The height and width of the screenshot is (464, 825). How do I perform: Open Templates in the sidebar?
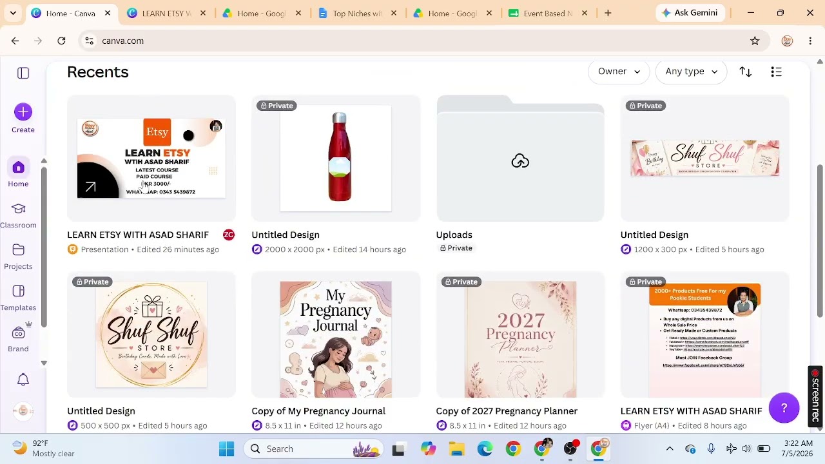click(18, 298)
